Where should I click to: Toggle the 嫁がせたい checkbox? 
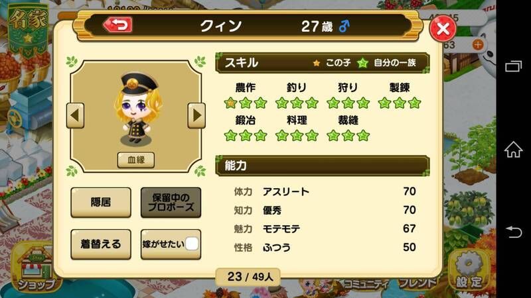pos(192,244)
